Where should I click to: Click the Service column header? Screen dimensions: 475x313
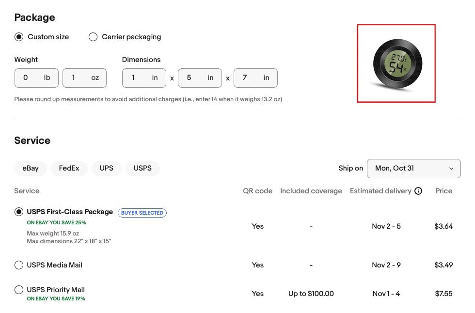point(27,191)
